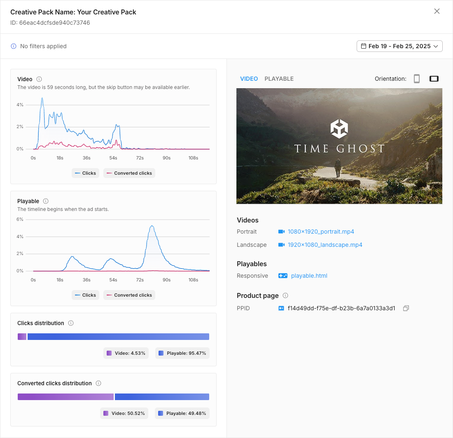Toggle Converted clicks in Playable chart legend
The image size is (453, 438).
[129, 295]
